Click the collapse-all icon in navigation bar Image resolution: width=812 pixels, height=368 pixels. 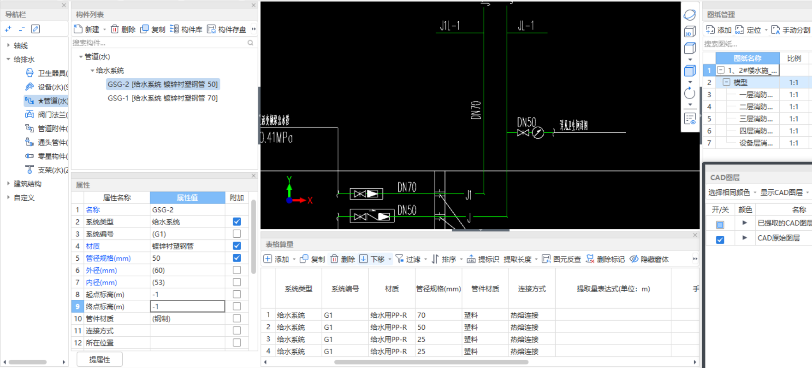[x=22, y=29]
